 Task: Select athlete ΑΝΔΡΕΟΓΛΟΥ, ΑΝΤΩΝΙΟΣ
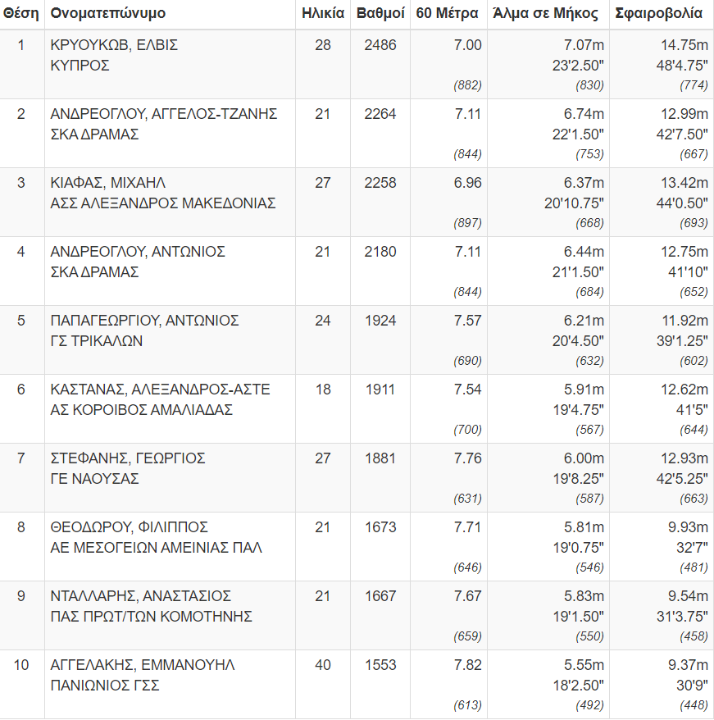(138, 252)
